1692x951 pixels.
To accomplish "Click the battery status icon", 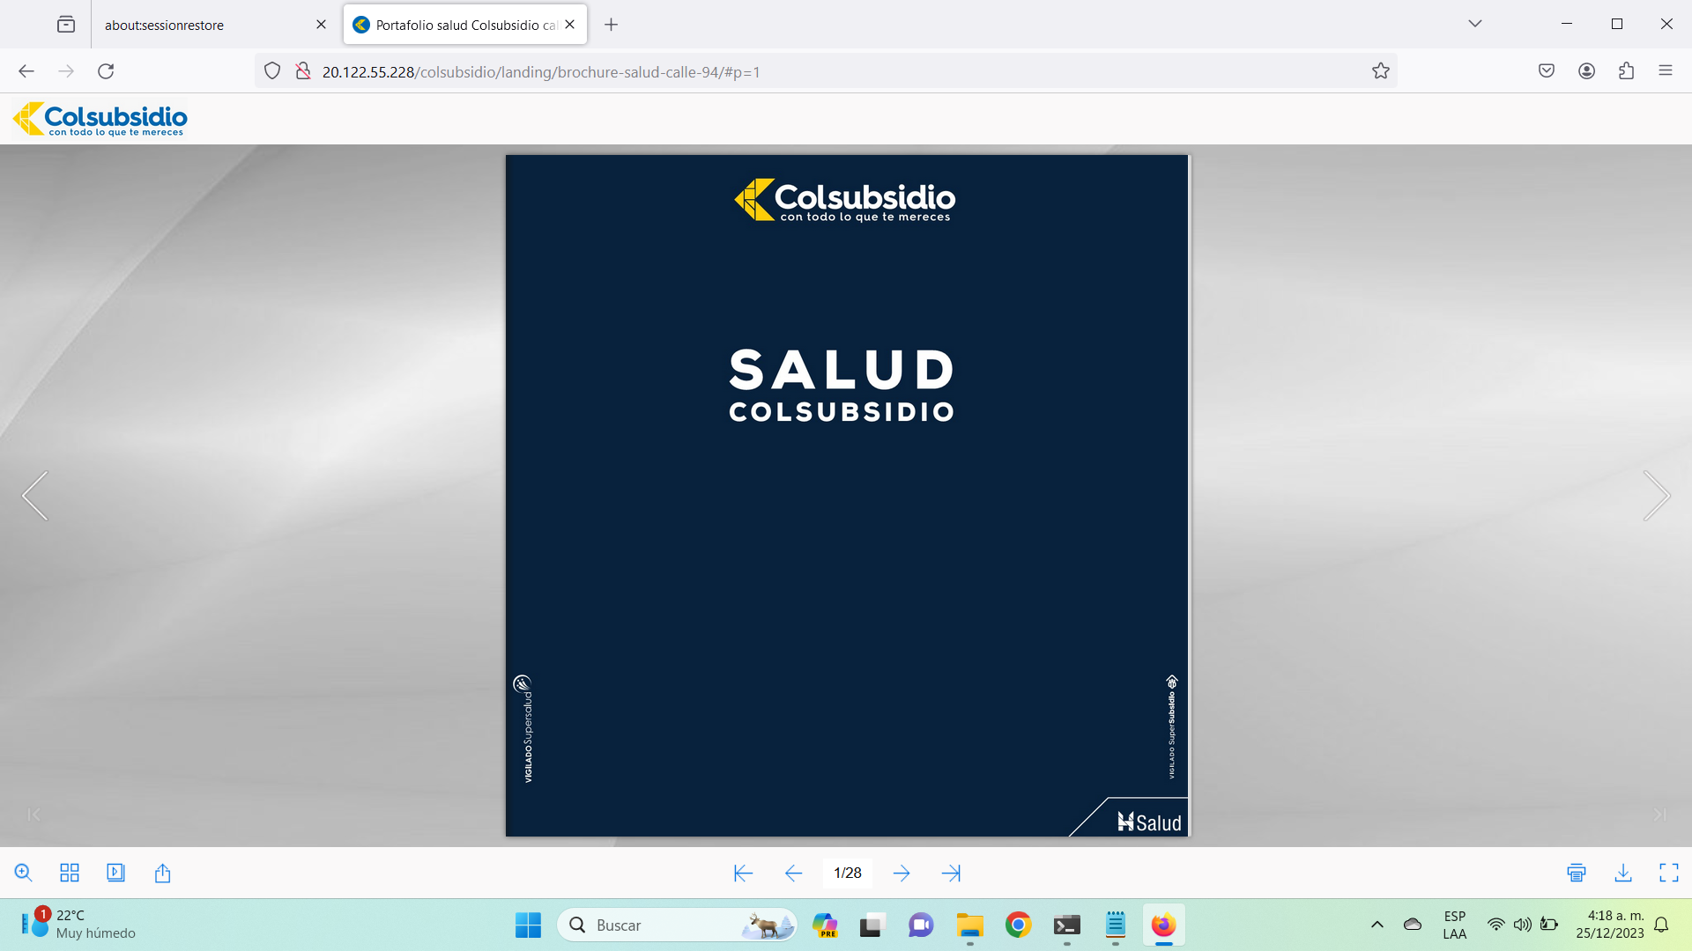I will [x=1549, y=925].
